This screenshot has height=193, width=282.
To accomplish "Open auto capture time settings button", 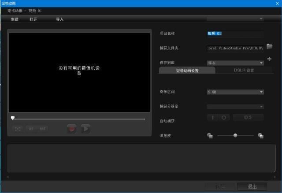I will coord(248,118).
